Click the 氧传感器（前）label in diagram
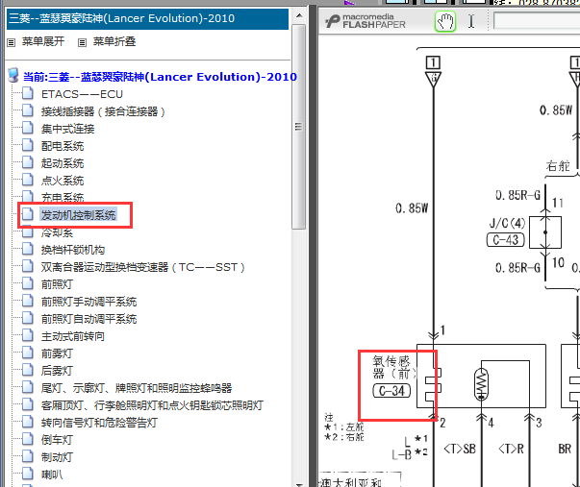 394,367
